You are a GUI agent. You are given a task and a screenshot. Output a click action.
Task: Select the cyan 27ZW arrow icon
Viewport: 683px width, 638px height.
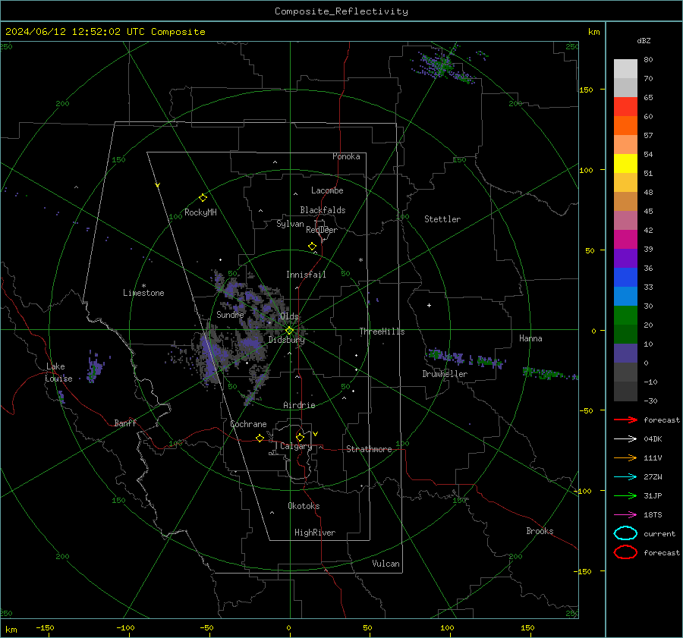[625, 477]
